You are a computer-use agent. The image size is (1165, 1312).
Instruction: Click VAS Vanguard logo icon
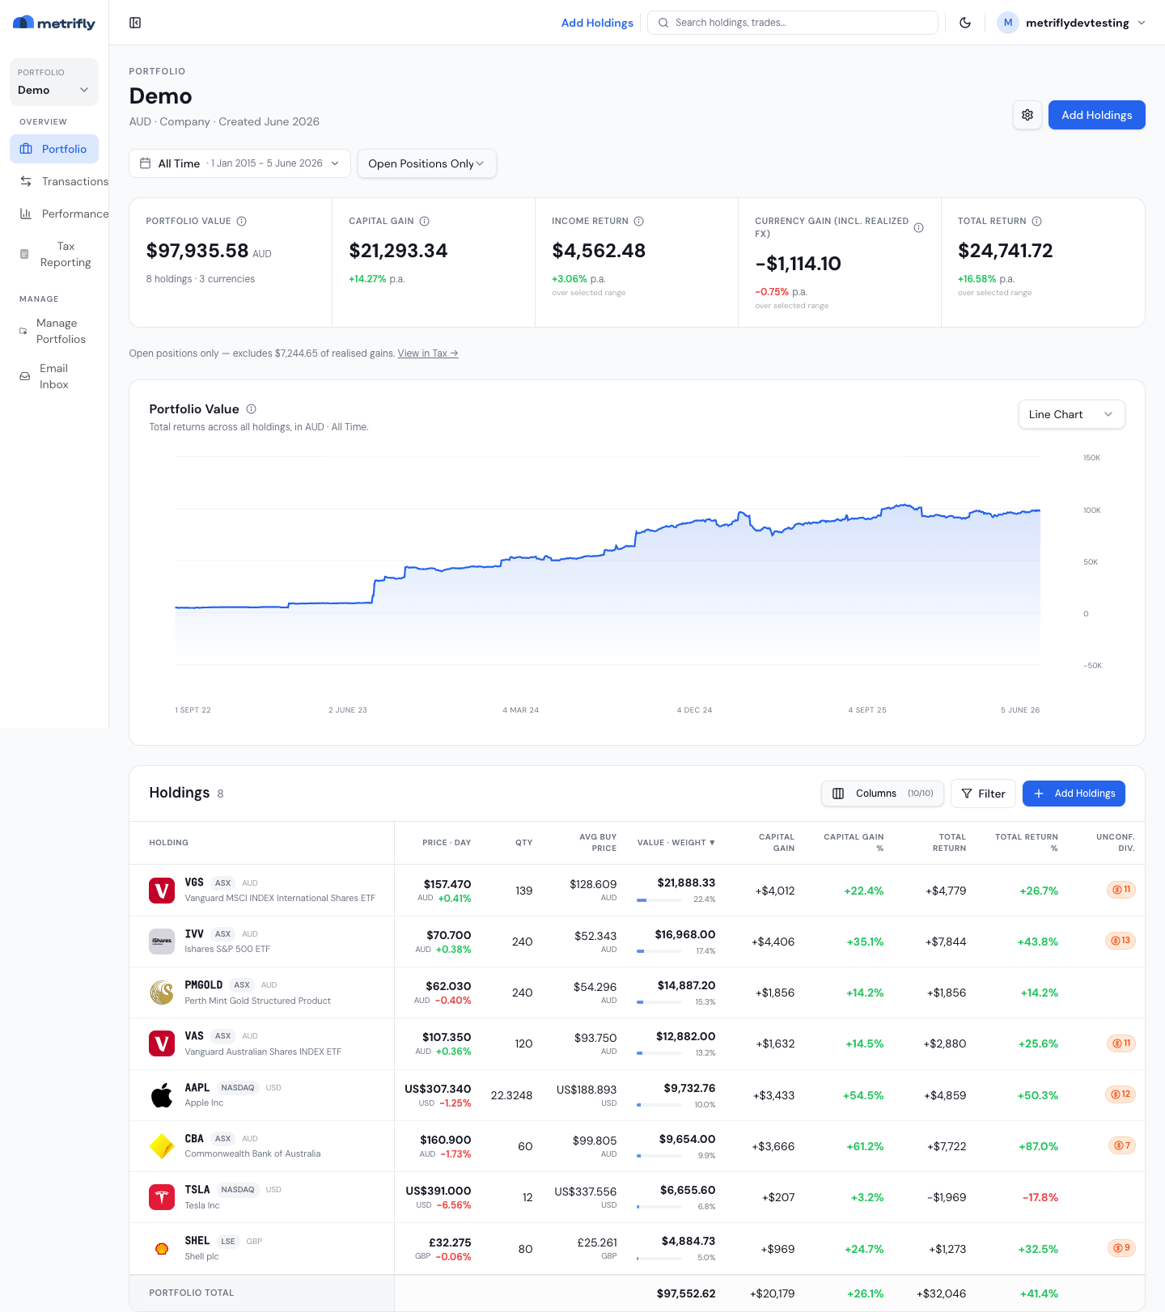[162, 1043]
